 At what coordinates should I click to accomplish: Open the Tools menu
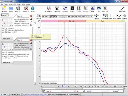click(x=6, y=4)
